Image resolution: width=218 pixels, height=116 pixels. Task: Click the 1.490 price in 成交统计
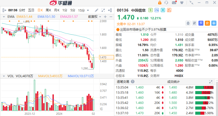[x=173, y=87]
